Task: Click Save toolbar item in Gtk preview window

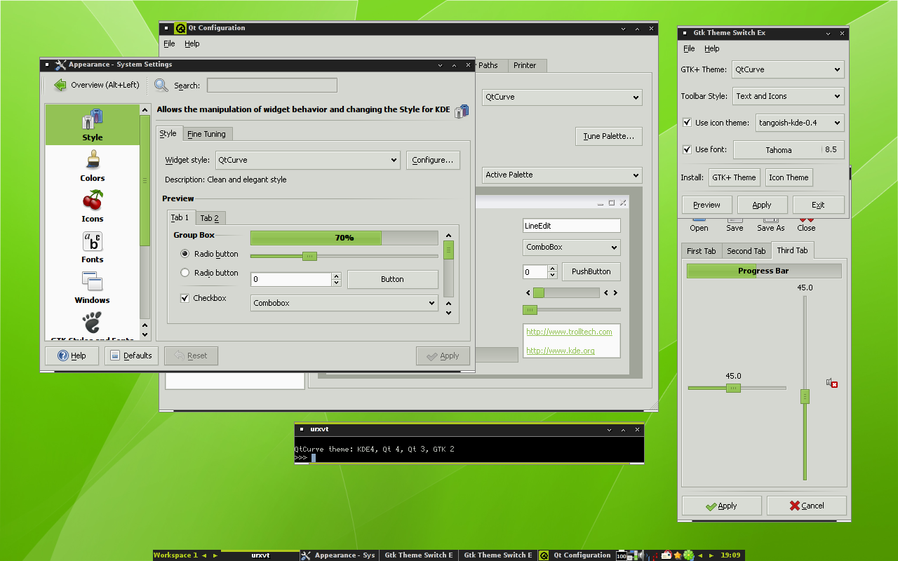Action: pos(735,225)
